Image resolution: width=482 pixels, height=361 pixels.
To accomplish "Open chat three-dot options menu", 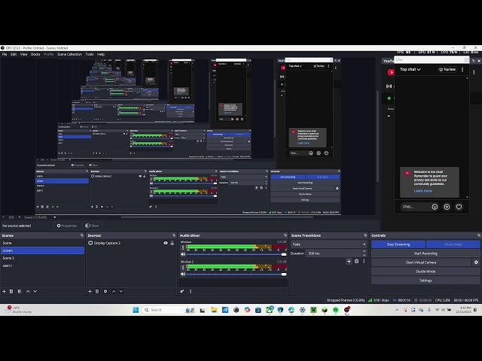I will pyautogui.click(x=462, y=70).
